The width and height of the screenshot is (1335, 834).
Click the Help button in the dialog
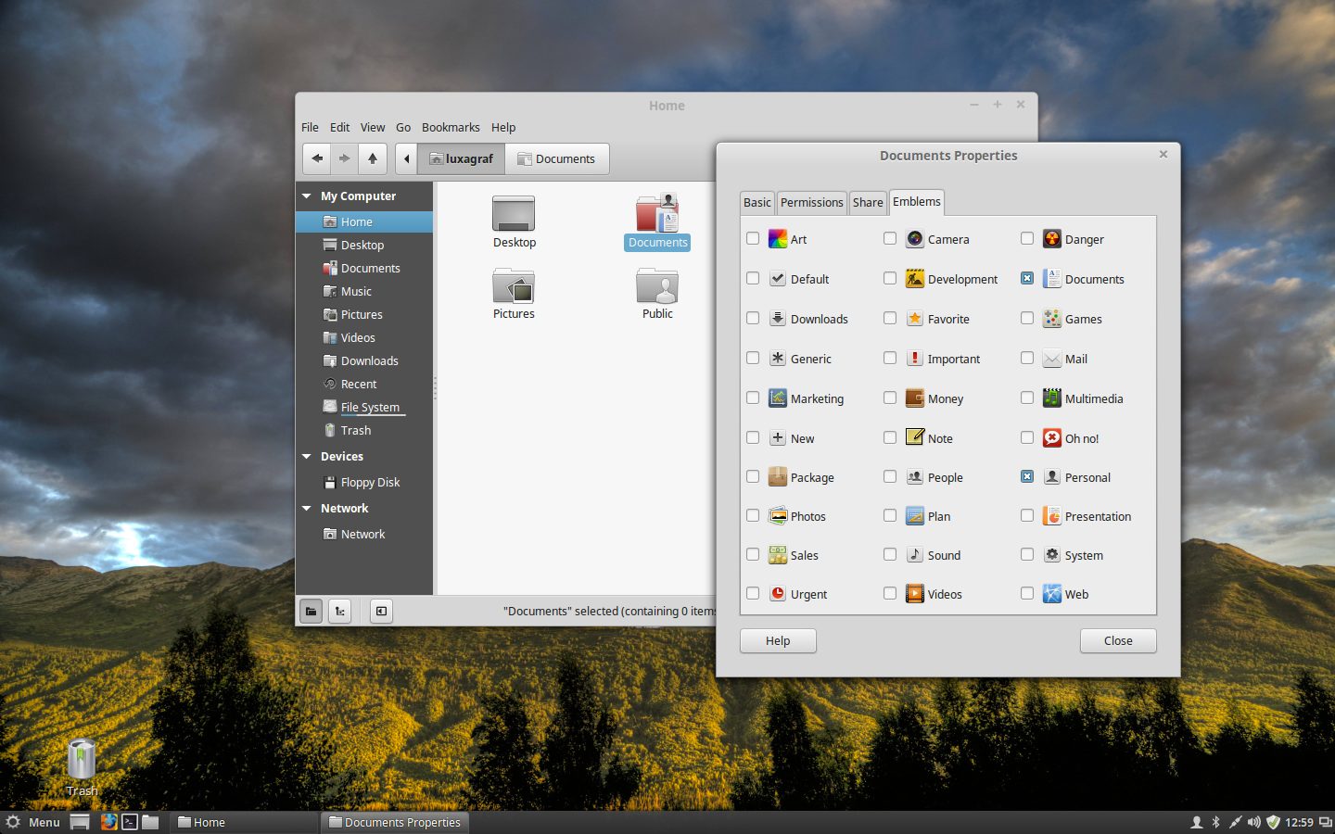pos(778,640)
